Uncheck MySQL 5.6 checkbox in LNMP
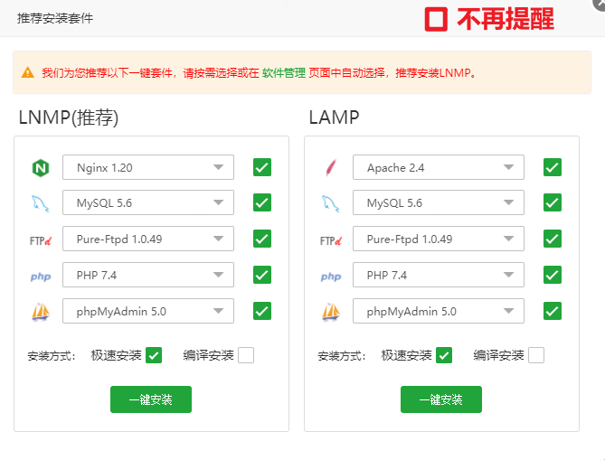605x460 pixels. tap(262, 202)
